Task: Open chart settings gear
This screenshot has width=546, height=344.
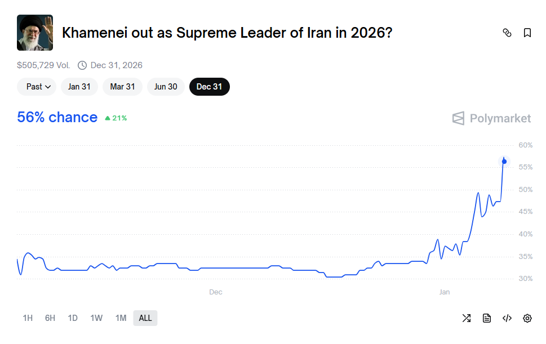Action: [527, 318]
